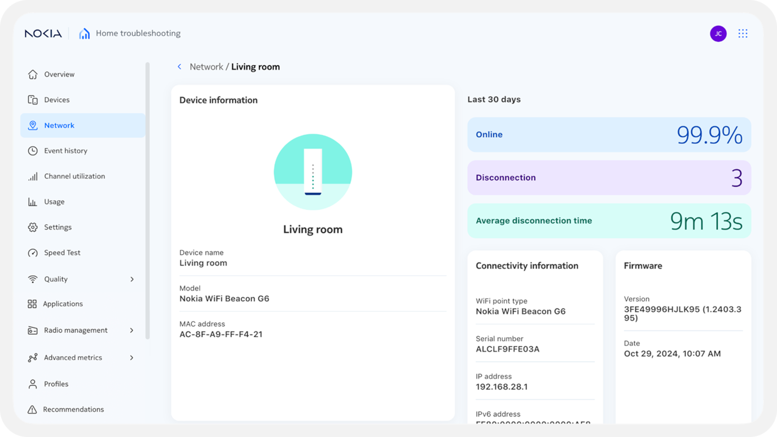This screenshot has height=437, width=777.
Task: Open the Applications menu item
Action: click(63, 304)
